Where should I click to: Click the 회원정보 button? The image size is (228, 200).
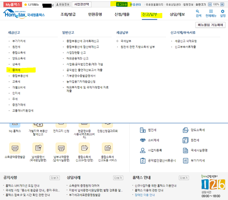[63, 4]
